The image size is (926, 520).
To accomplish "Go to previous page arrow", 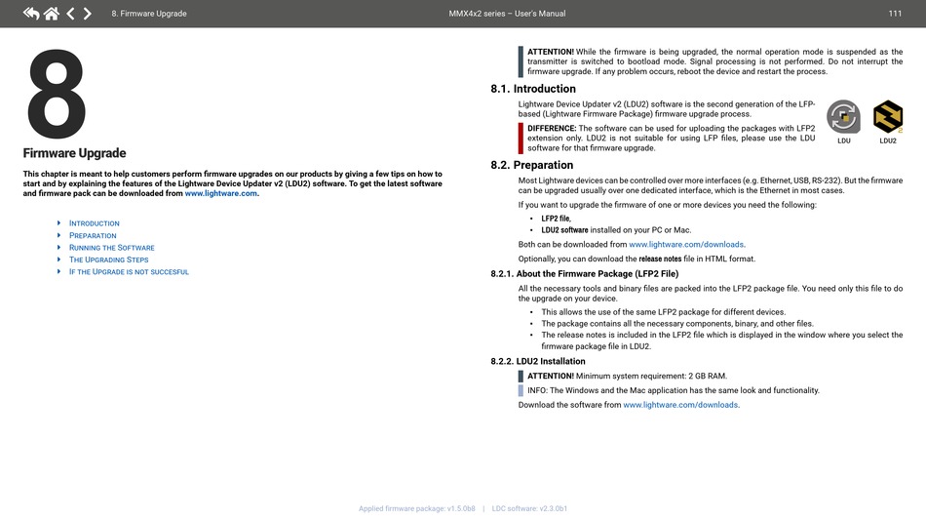I will pos(70,13).
